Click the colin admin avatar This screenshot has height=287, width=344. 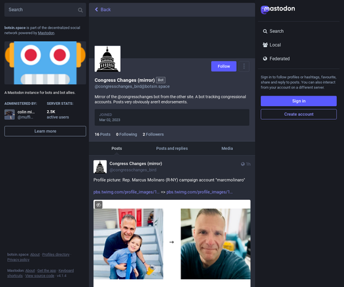(10, 115)
